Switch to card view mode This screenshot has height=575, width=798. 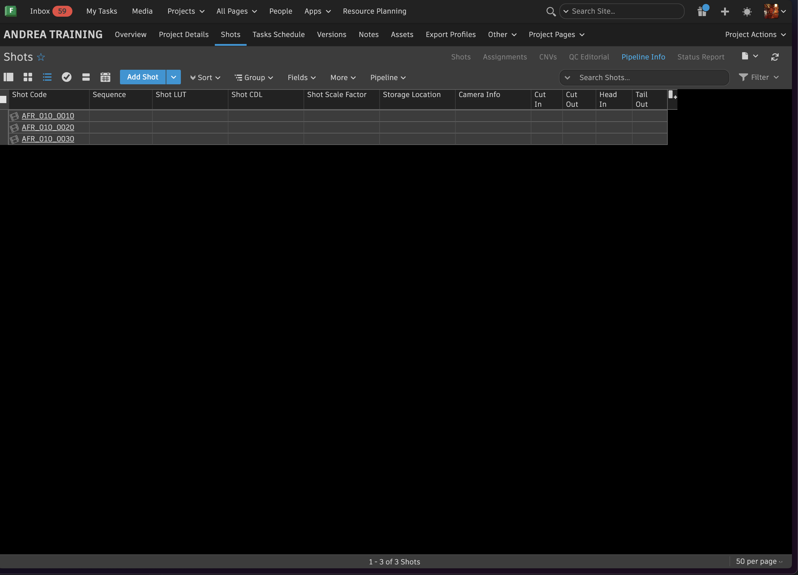pos(86,77)
